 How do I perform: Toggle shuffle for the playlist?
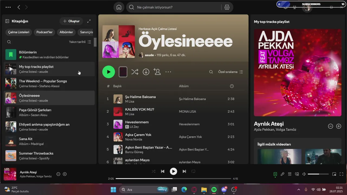click(x=135, y=72)
